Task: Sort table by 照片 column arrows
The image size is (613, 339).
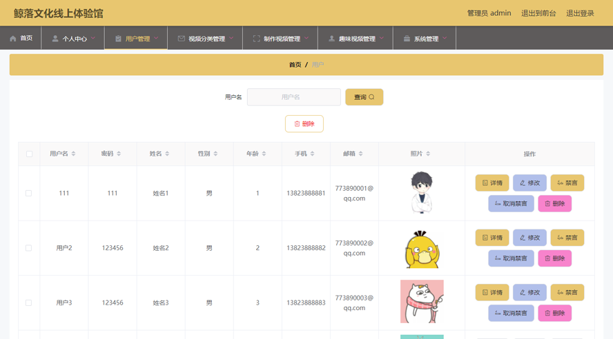Action: click(428, 154)
